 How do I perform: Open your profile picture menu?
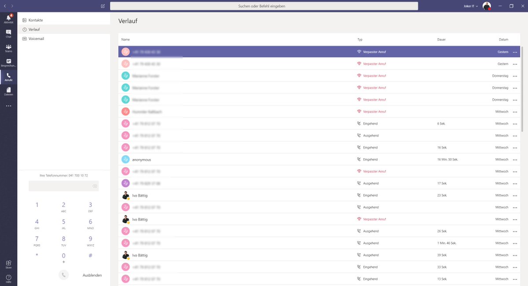486,6
